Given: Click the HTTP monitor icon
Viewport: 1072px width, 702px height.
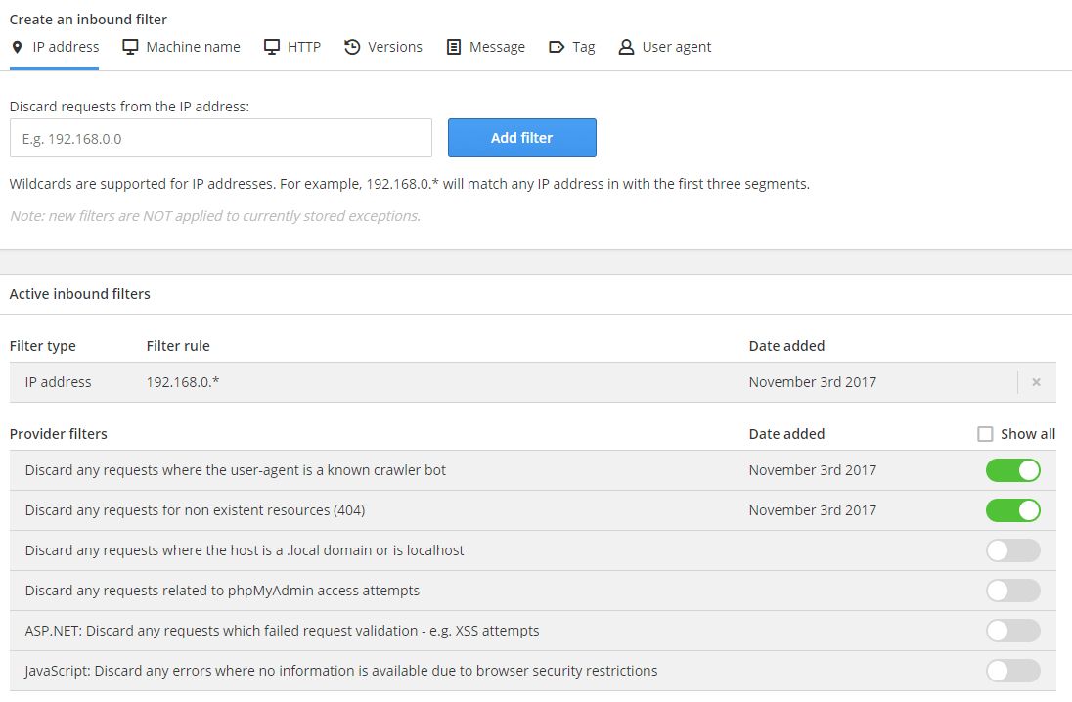Looking at the screenshot, I should click(x=272, y=47).
